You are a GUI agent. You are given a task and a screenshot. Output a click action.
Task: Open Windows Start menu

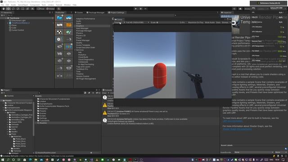[3, 160]
